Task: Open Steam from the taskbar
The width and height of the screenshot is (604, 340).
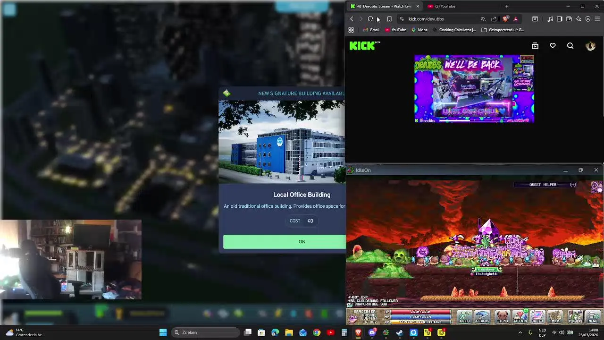Action: [400, 332]
